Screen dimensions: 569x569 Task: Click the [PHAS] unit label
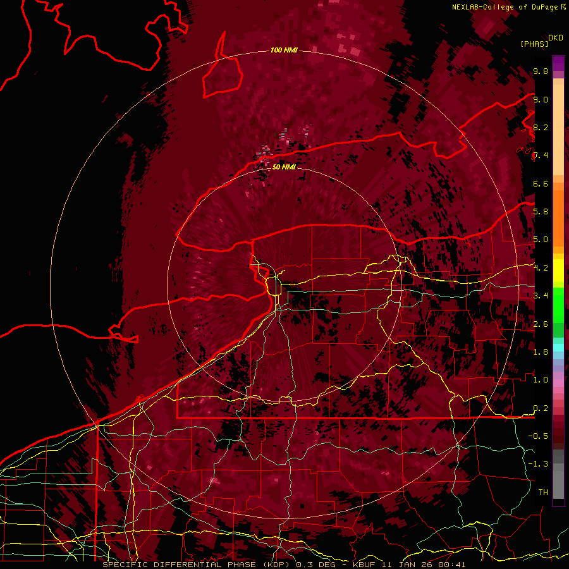534,44
